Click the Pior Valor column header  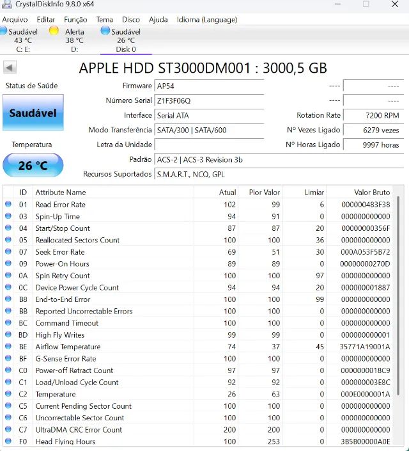[x=260, y=192]
